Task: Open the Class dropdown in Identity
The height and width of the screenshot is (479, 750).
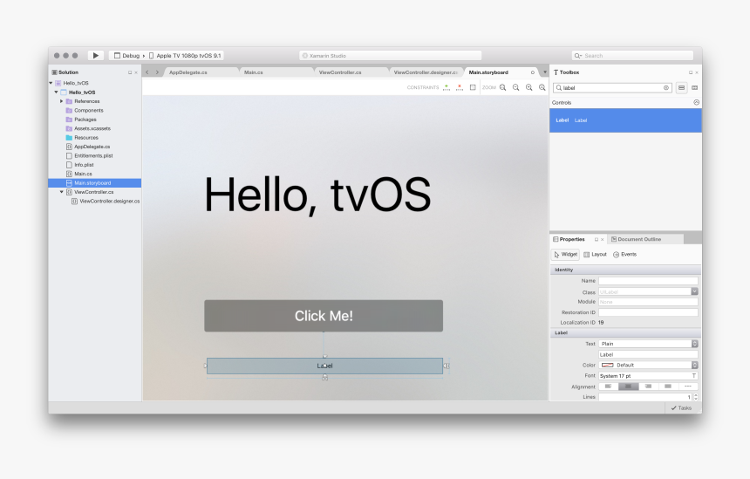Action: point(694,291)
